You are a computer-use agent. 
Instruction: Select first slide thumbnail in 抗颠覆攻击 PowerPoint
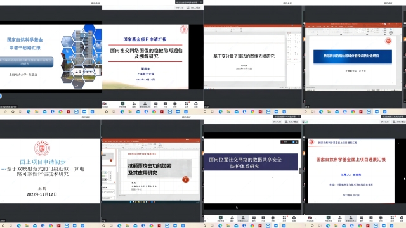(109, 157)
